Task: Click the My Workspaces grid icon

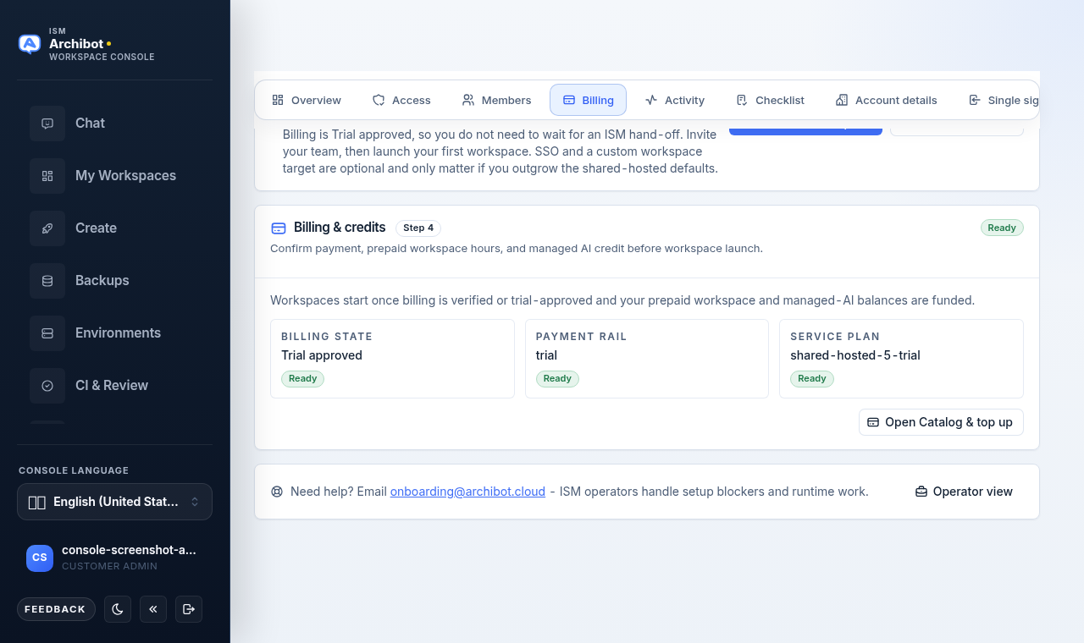Action: [x=47, y=175]
